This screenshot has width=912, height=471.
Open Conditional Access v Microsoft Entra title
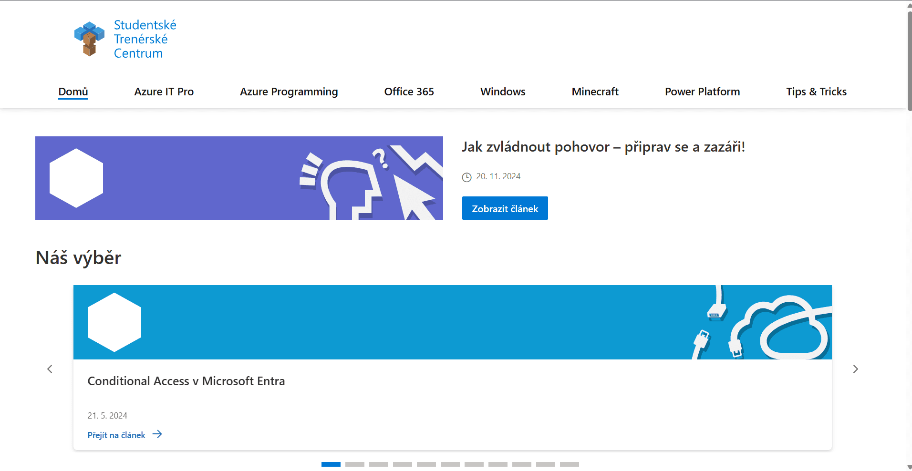pos(186,381)
